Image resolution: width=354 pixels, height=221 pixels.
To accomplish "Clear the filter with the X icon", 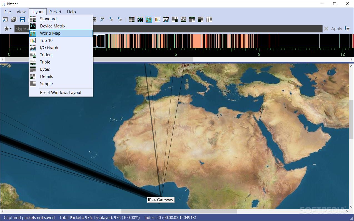I will (x=326, y=29).
